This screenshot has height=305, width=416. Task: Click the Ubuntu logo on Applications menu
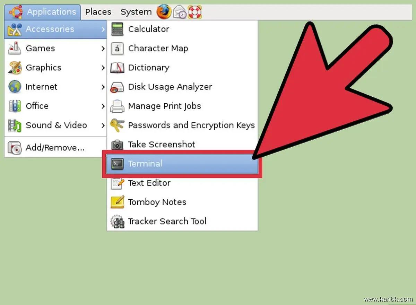coord(16,12)
